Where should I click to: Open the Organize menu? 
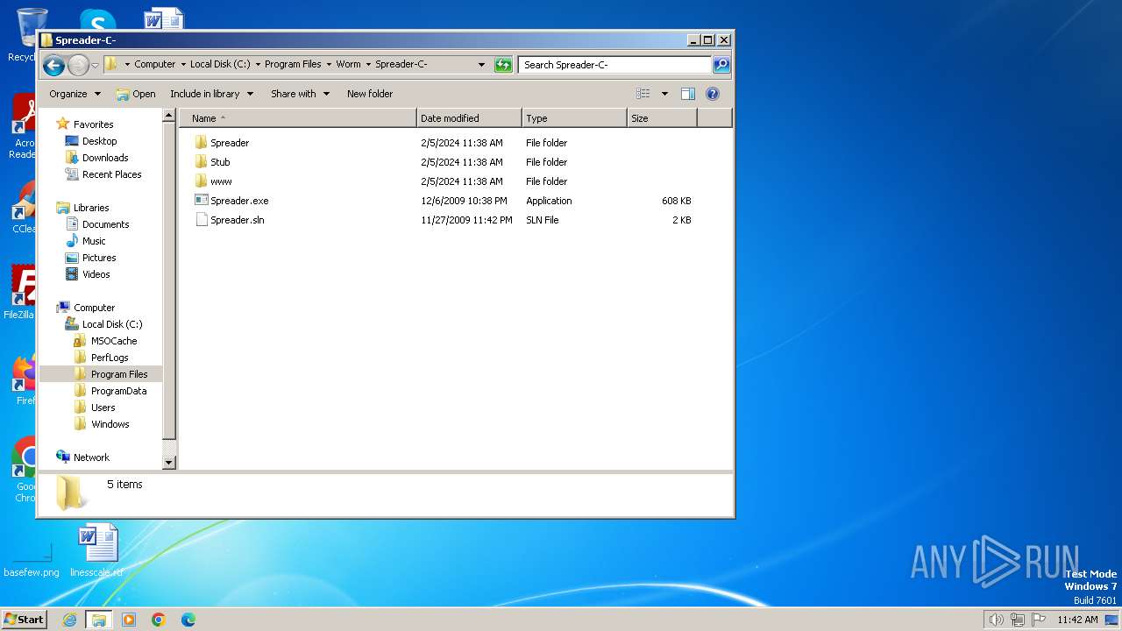75,94
